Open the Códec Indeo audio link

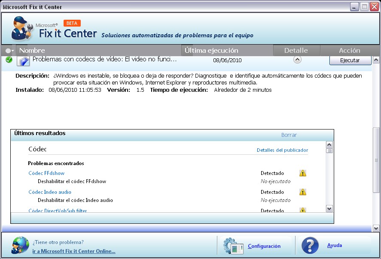pos(50,192)
